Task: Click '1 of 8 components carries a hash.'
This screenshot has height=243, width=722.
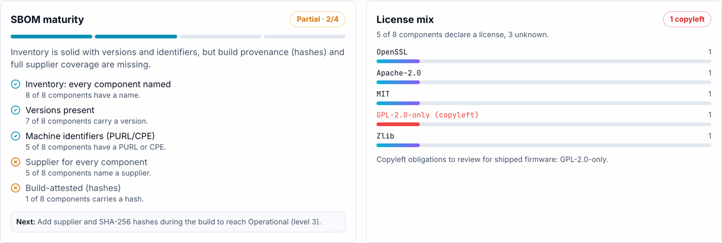Action: [x=85, y=199]
